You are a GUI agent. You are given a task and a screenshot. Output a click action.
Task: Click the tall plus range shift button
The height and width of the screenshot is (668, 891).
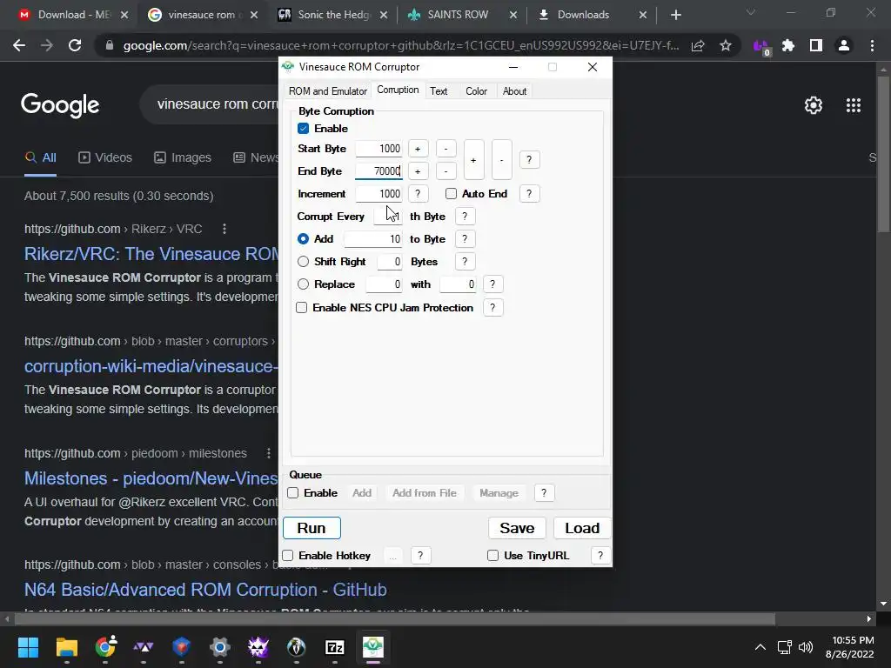click(473, 160)
